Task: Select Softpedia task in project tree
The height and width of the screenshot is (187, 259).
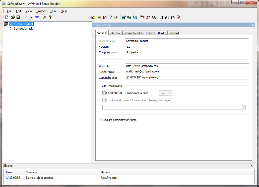Action: pyautogui.click(x=23, y=29)
